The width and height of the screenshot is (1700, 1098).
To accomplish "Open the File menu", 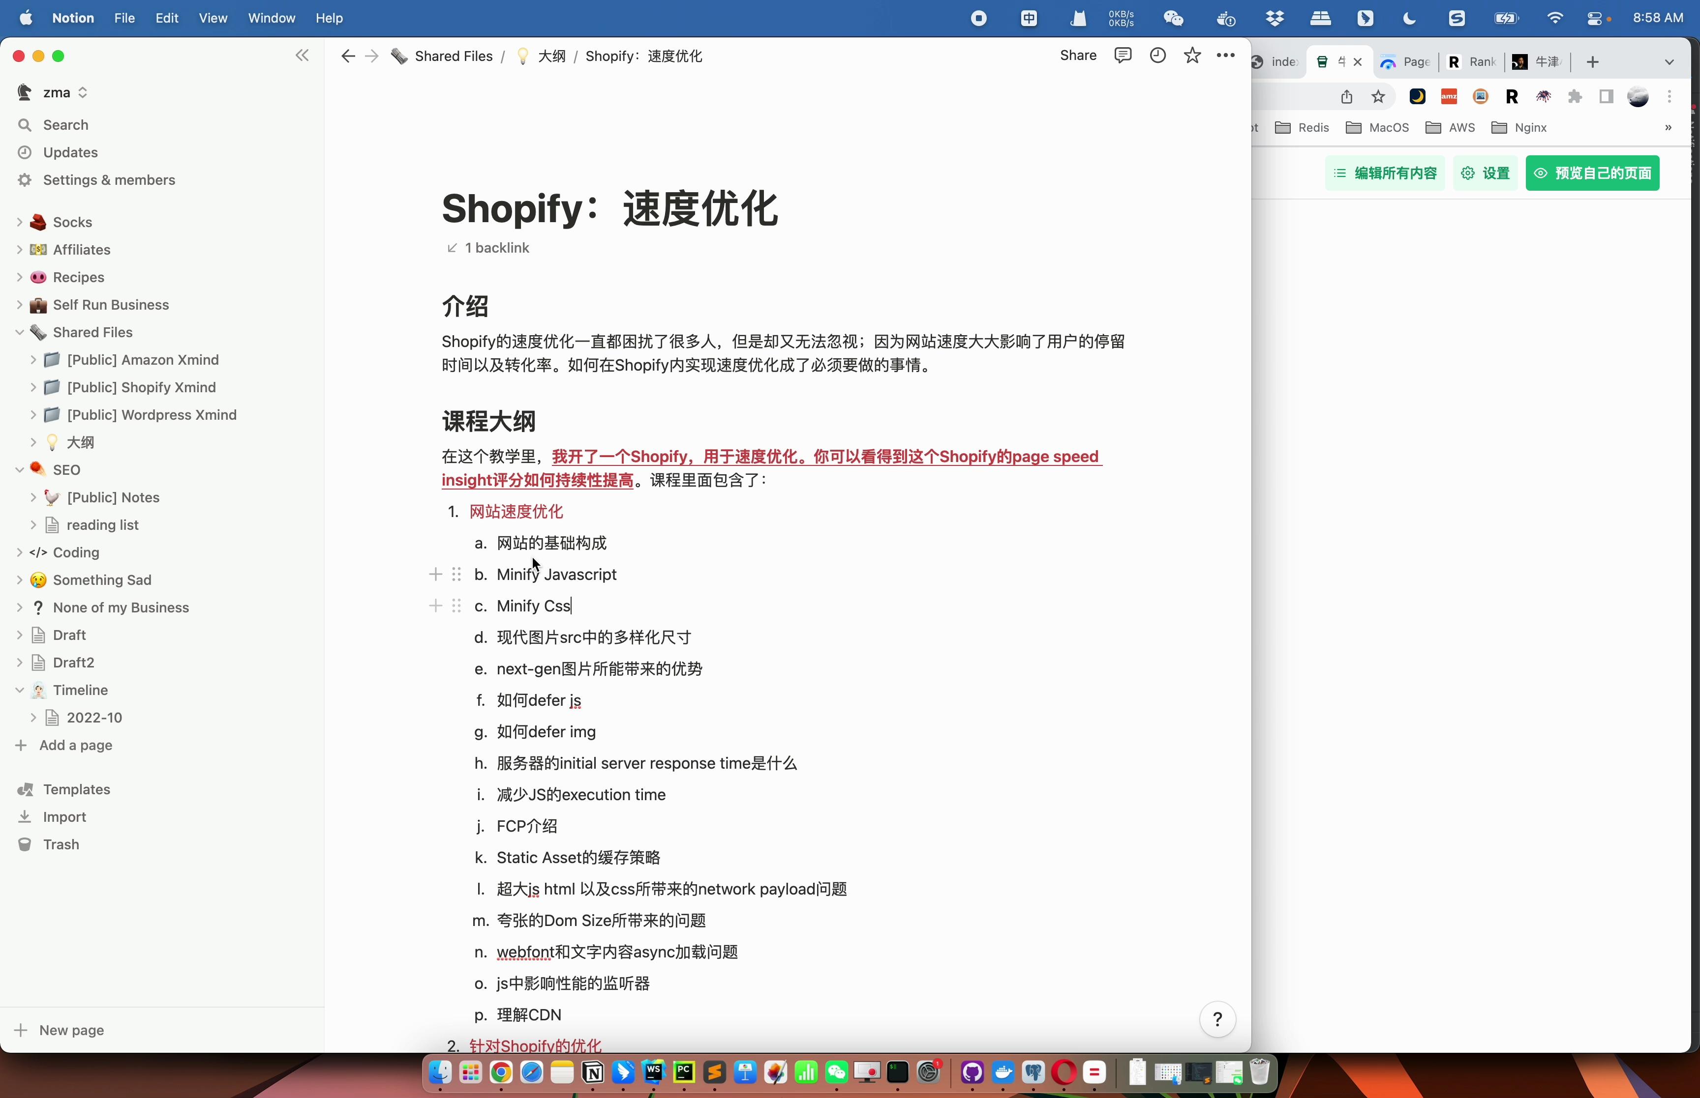I will pos(124,18).
